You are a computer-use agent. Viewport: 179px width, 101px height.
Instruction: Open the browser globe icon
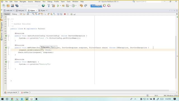43,6
